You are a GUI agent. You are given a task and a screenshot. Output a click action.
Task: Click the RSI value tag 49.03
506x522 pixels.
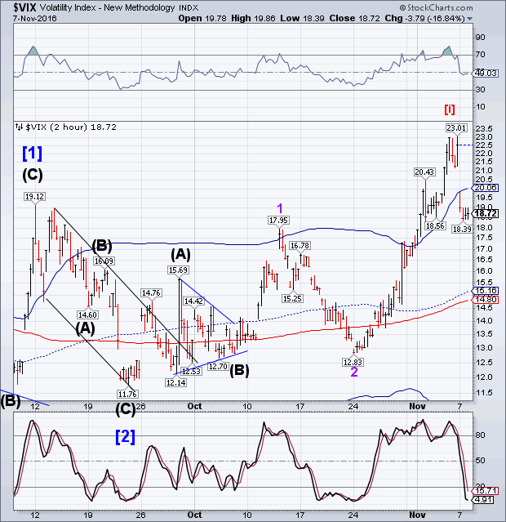[486, 74]
